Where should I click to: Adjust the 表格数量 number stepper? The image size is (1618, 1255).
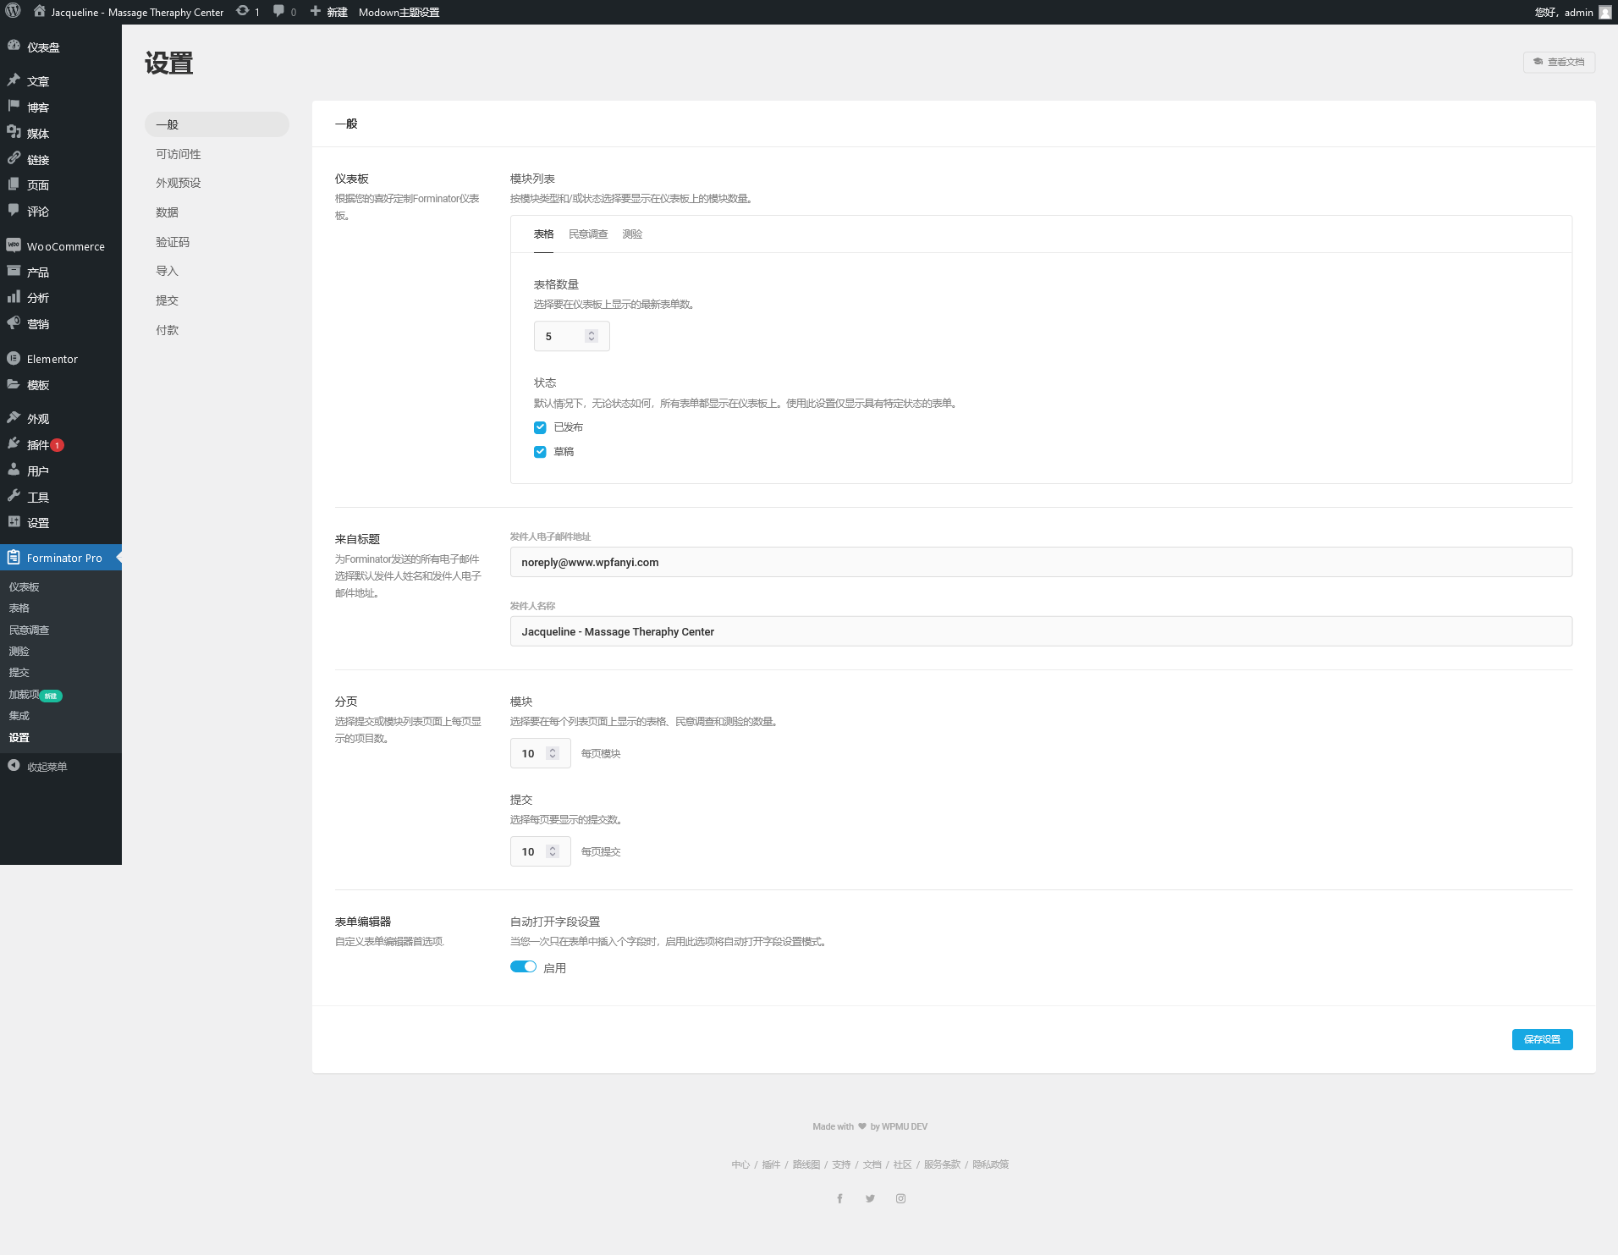coord(592,336)
